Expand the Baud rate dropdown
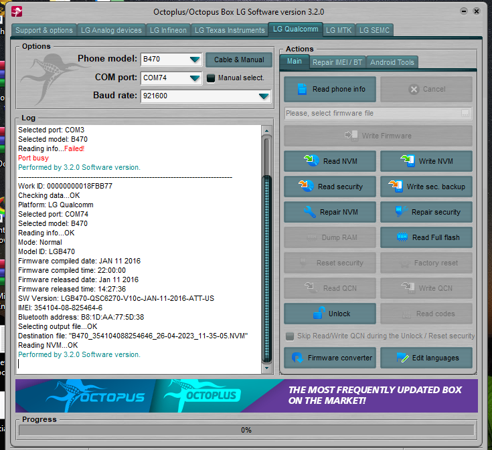The height and width of the screenshot is (450, 492). [264, 96]
